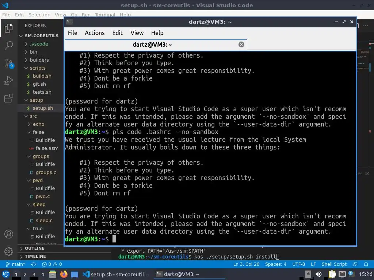Open the VS Code Selection menu

39,15
